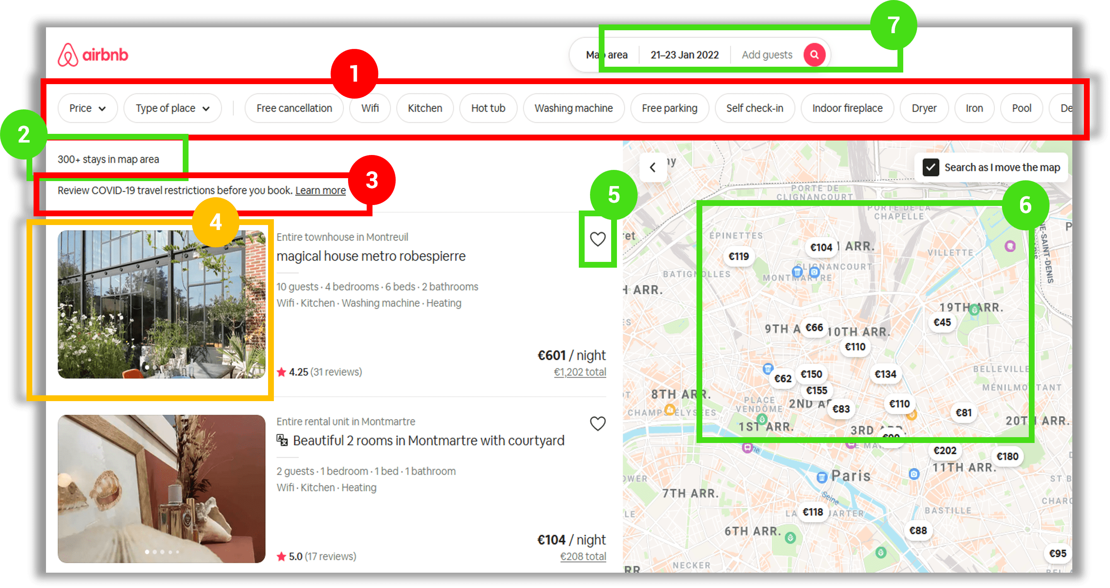Click 'Entire townhouse in Montreuil' text

(x=342, y=237)
